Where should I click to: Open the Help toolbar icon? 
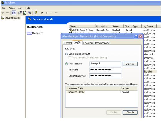[x=36, y=13]
